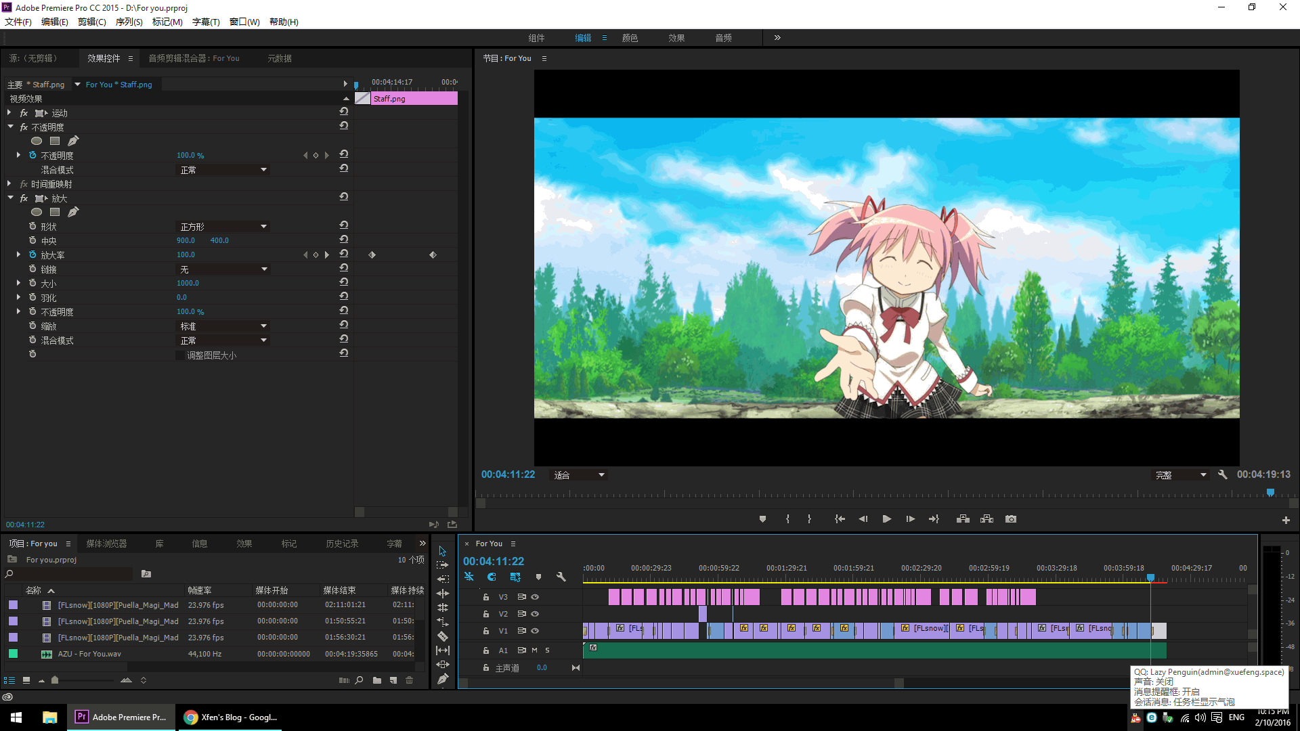The height and width of the screenshot is (731, 1300).
Task: Go to Out point in program monitor
Action: 934,519
